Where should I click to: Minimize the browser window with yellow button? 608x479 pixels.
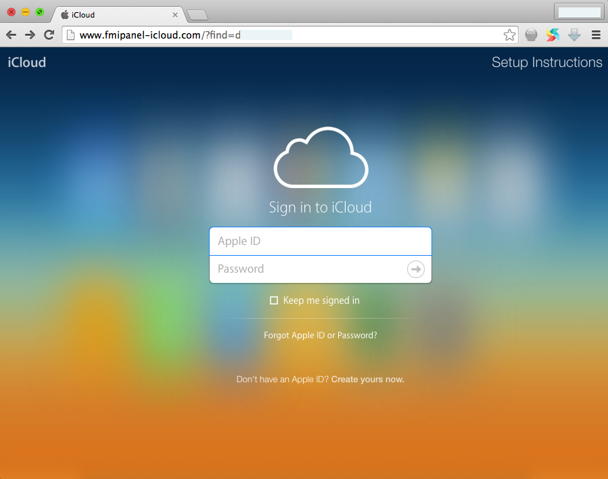[26, 12]
